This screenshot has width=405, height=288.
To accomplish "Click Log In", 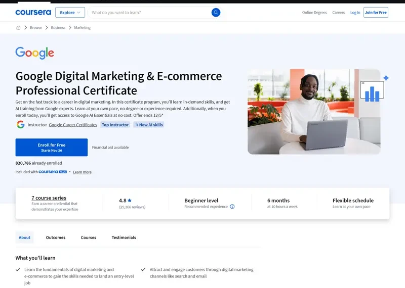I will pyautogui.click(x=355, y=12).
